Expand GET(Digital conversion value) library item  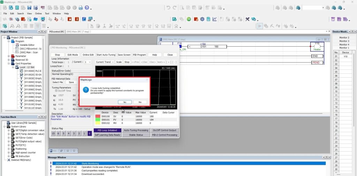click(x=9, y=130)
